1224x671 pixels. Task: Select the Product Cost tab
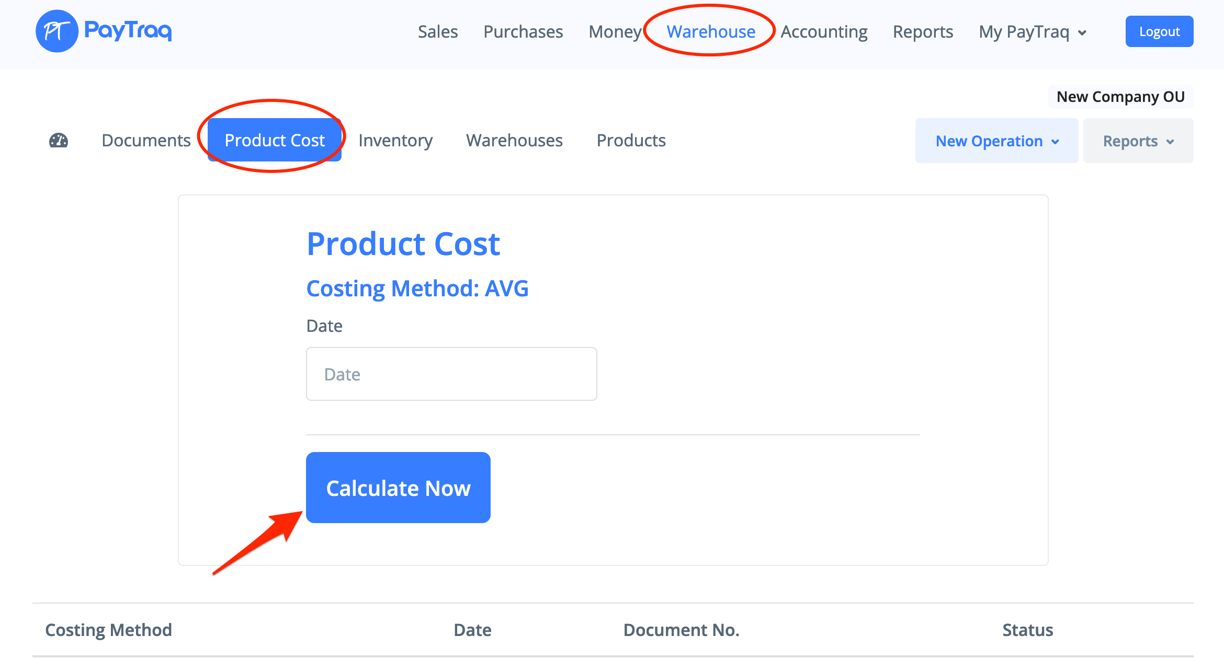pyautogui.click(x=275, y=141)
